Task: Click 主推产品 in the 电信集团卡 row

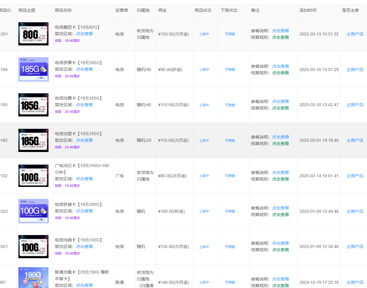Action: coord(355,34)
